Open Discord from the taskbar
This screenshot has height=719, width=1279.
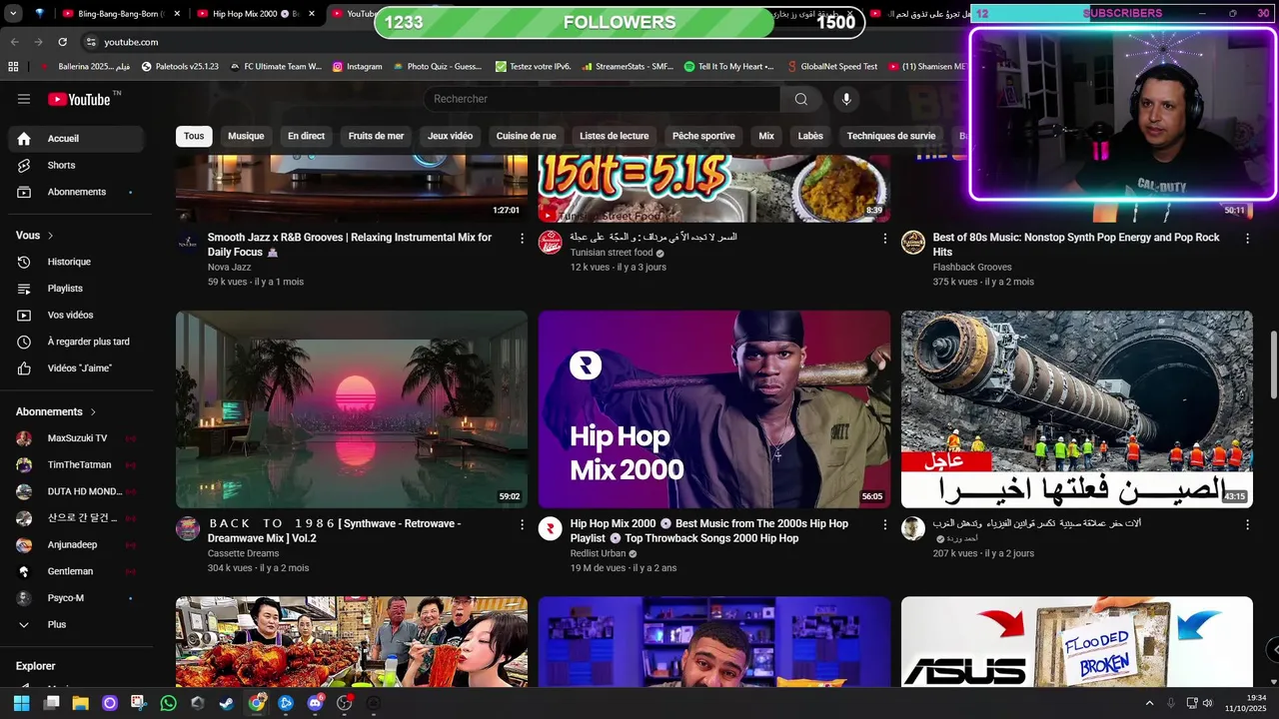316,703
